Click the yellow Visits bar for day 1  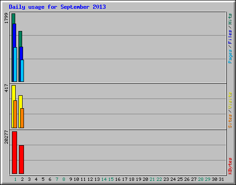pos(13,106)
